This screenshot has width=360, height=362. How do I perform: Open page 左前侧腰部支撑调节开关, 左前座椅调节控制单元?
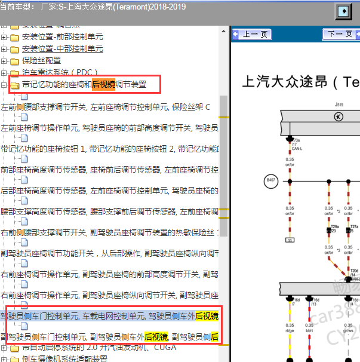106,107
